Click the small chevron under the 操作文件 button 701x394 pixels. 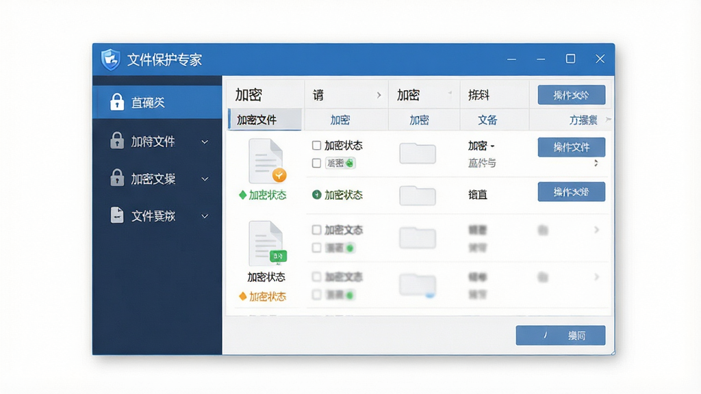pos(596,163)
